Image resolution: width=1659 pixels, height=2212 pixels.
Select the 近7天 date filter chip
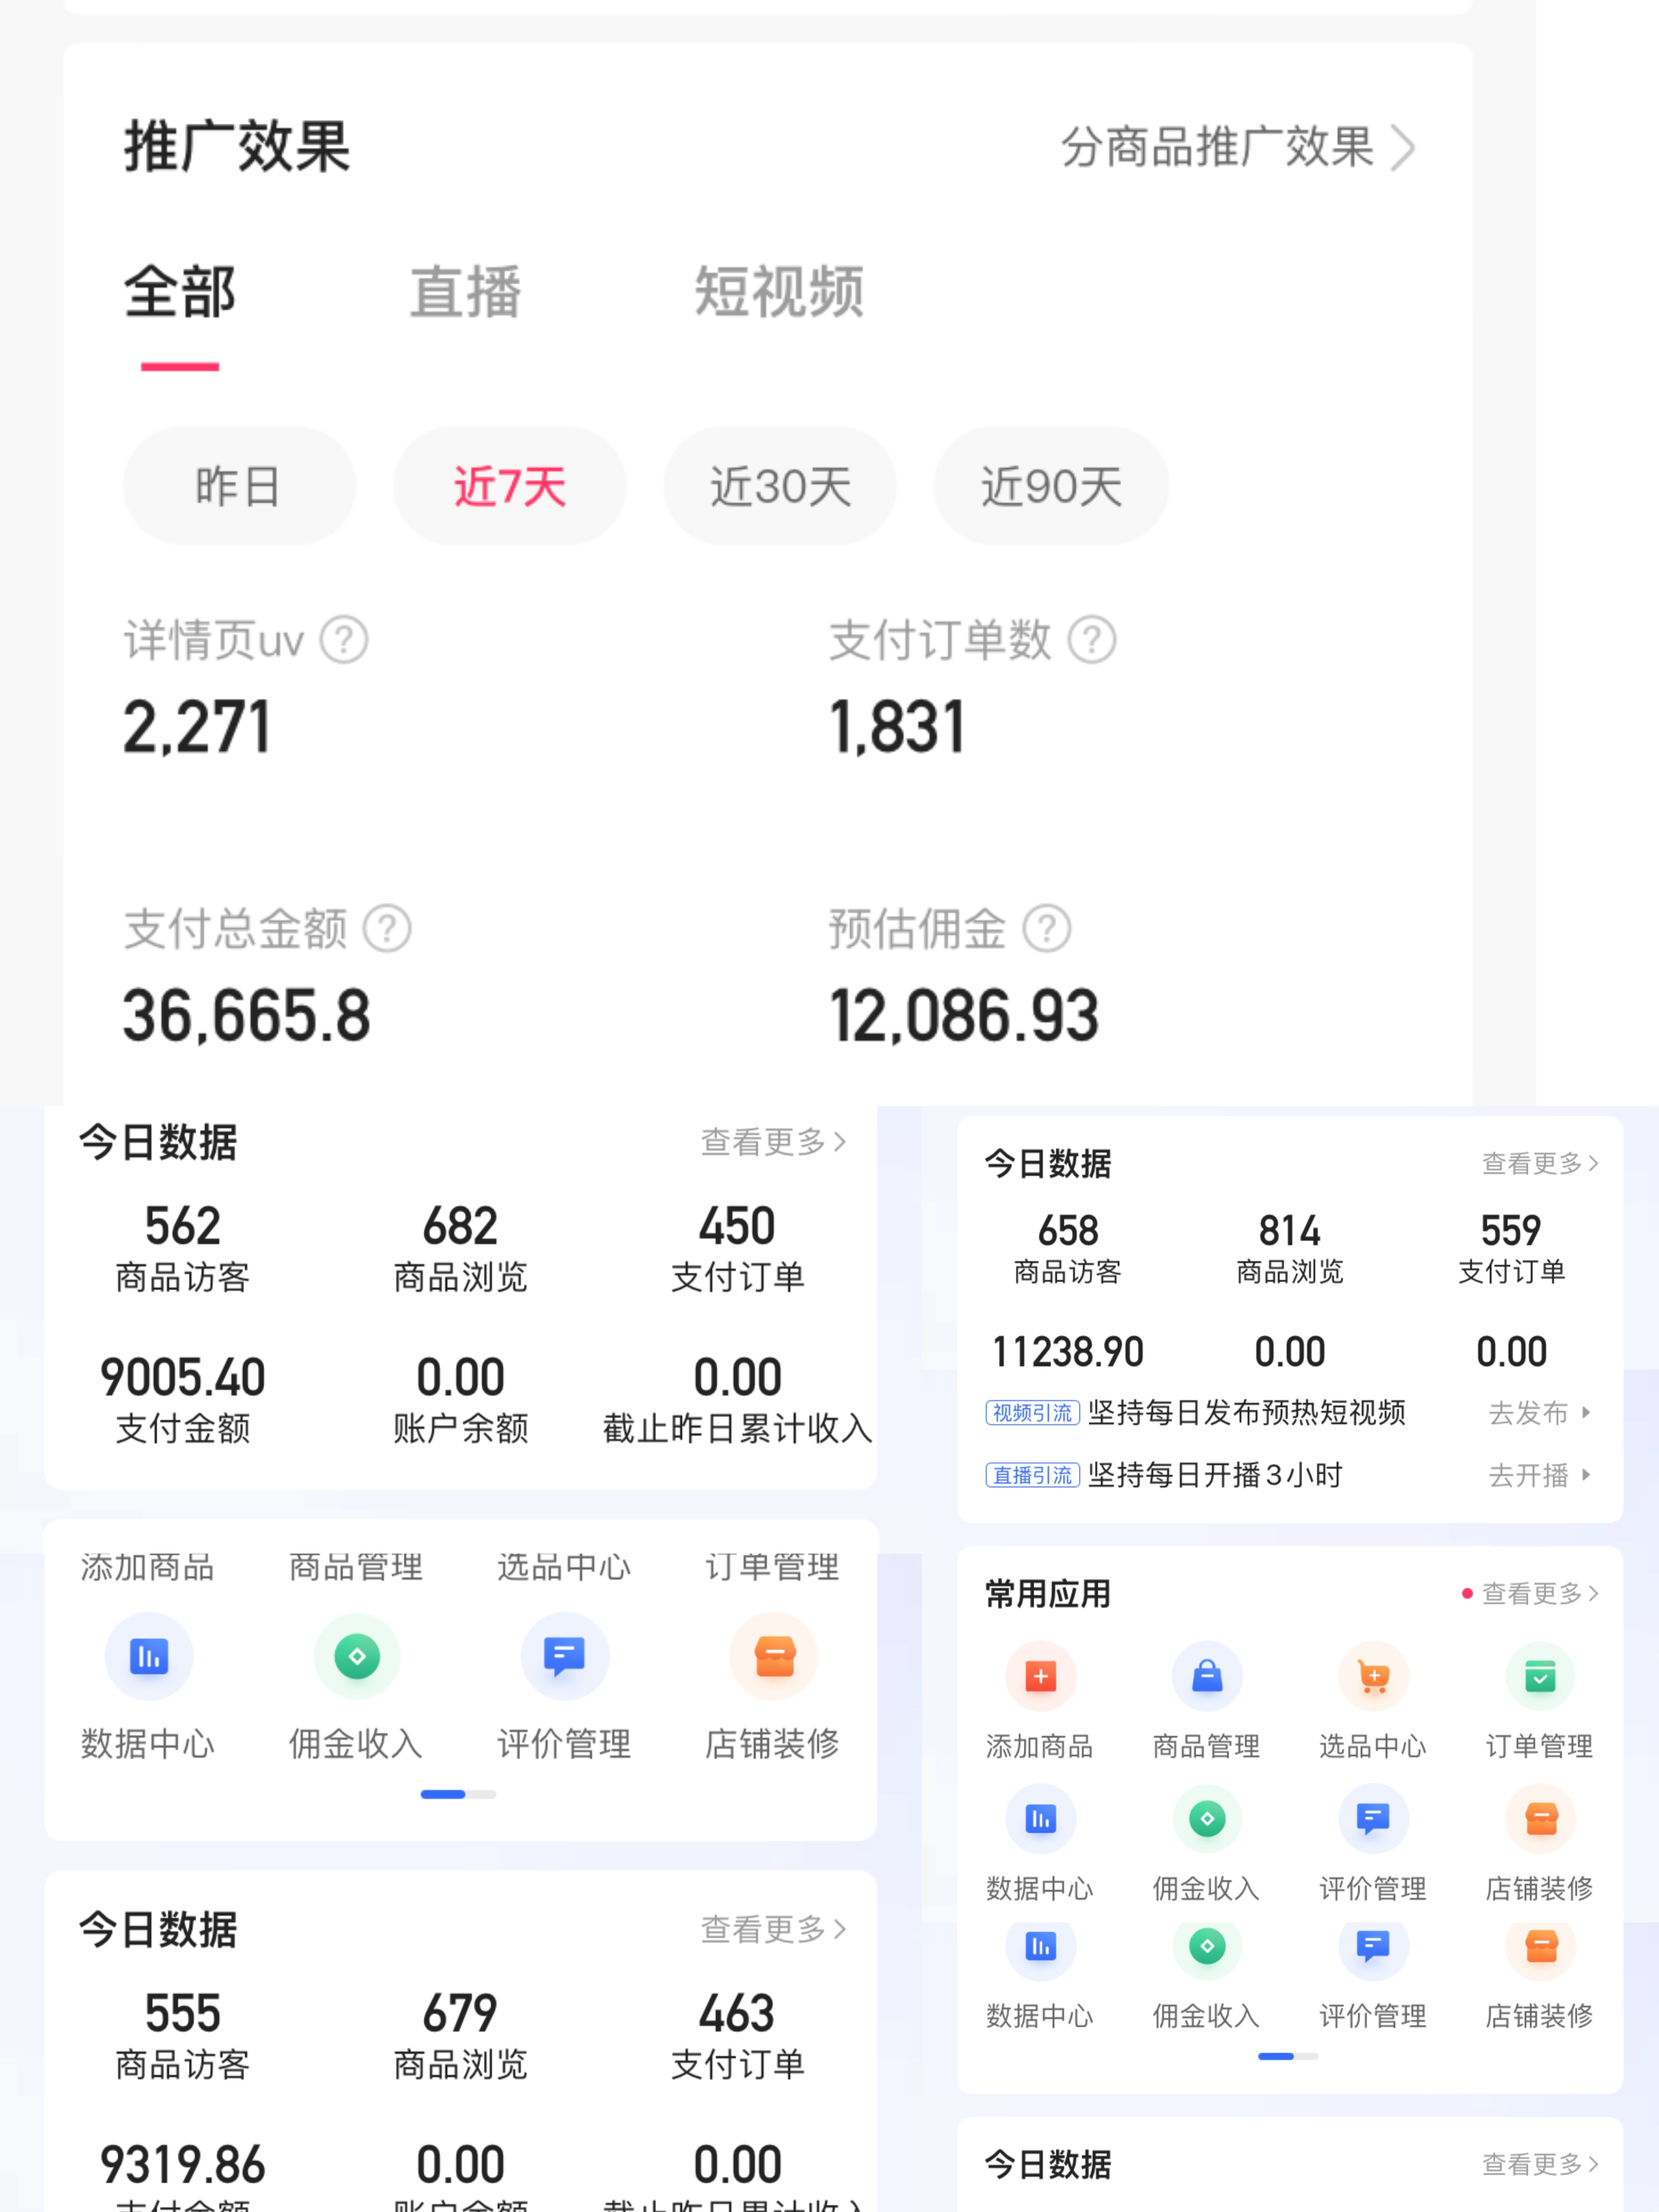tap(510, 486)
